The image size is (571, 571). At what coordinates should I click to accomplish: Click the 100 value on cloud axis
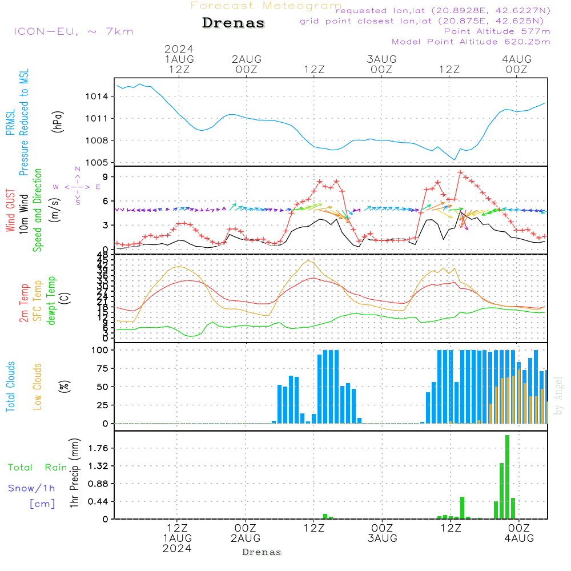tap(99, 350)
